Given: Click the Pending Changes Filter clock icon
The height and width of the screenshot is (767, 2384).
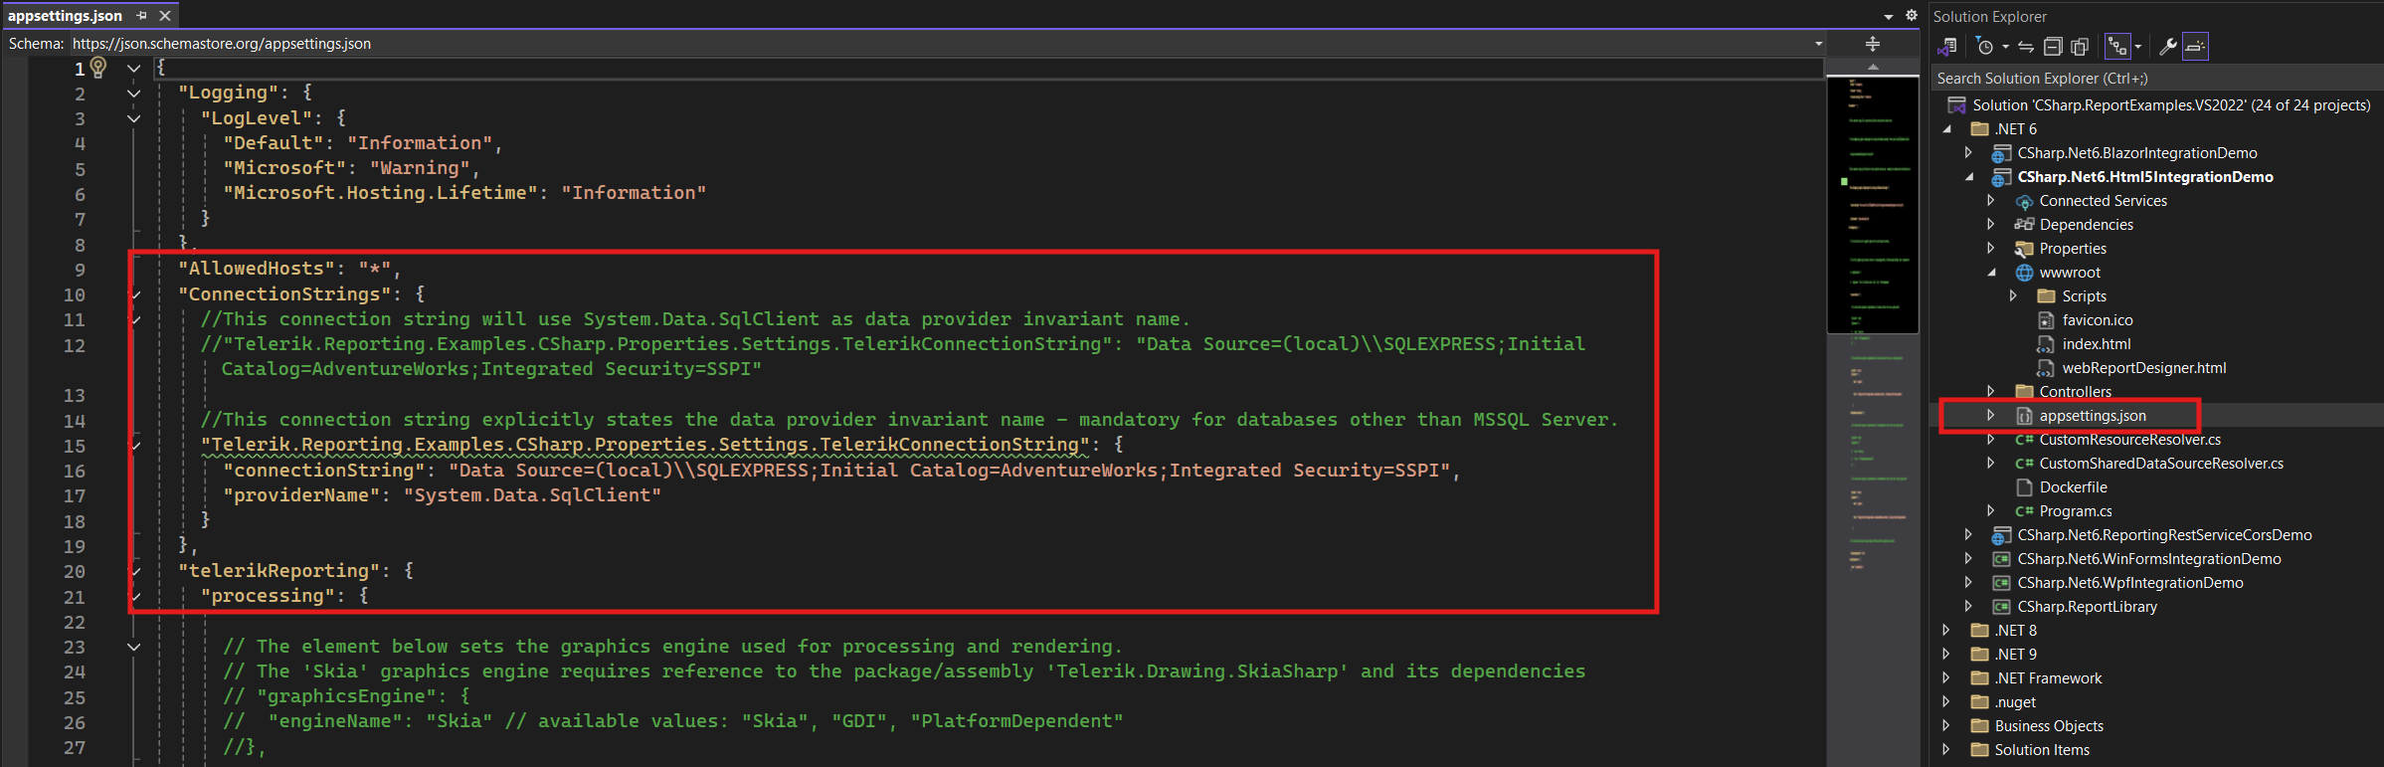Looking at the screenshot, I should click(x=1985, y=47).
